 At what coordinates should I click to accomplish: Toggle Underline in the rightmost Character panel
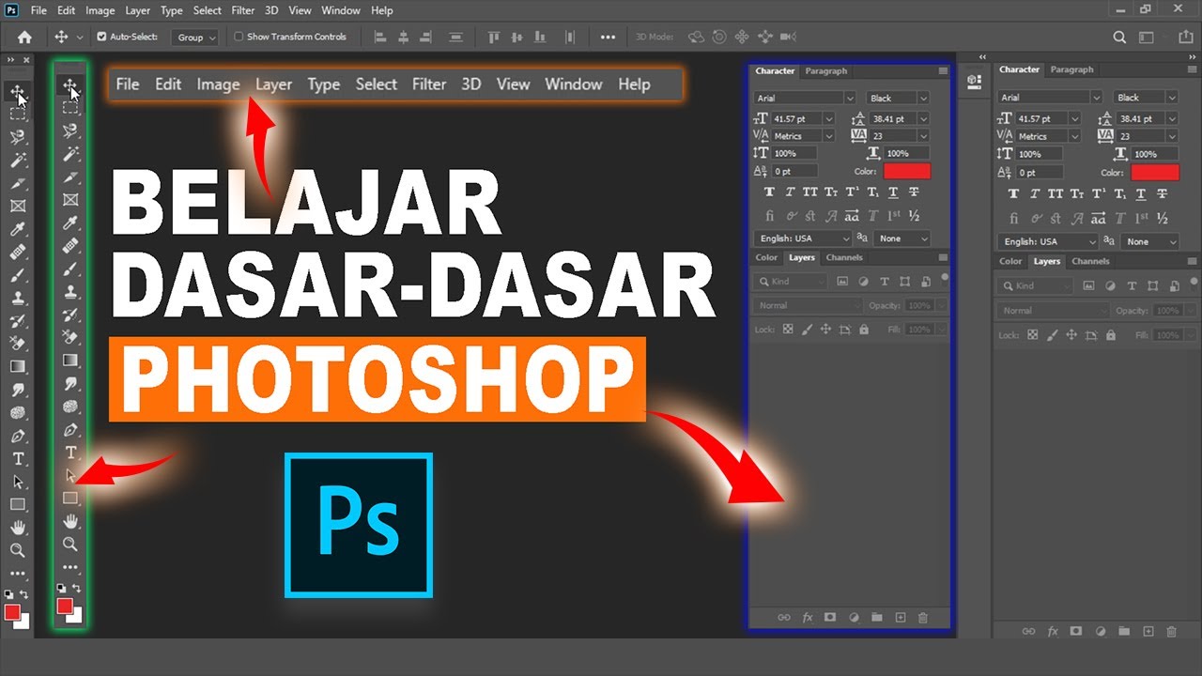pos(1140,194)
